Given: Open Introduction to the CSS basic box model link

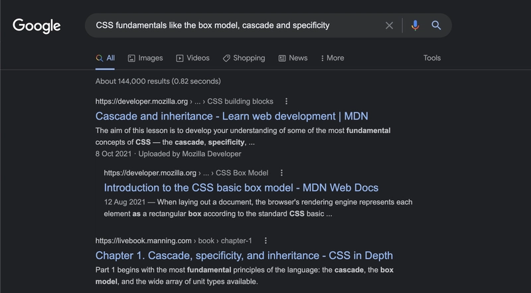Looking at the screenshot, I should 241,188.
